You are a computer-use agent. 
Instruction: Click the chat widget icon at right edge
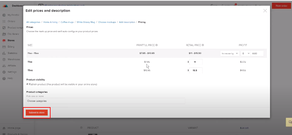[x=289, y=122]
